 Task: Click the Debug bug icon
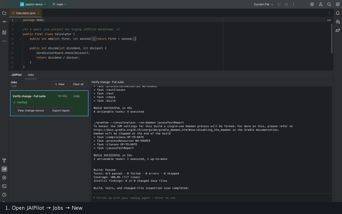click(x=286, y=4)
